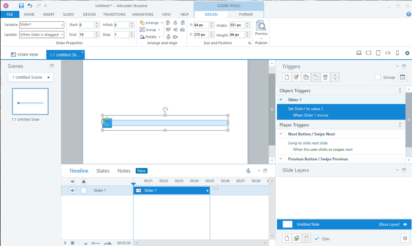Click the Save icon in title bar

click(21, 6)
